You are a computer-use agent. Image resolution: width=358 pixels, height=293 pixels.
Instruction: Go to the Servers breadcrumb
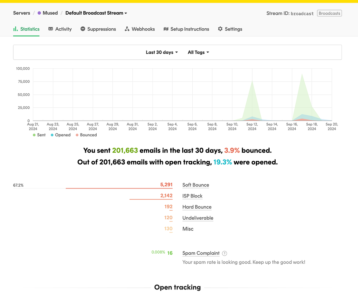tap(21, 13)
